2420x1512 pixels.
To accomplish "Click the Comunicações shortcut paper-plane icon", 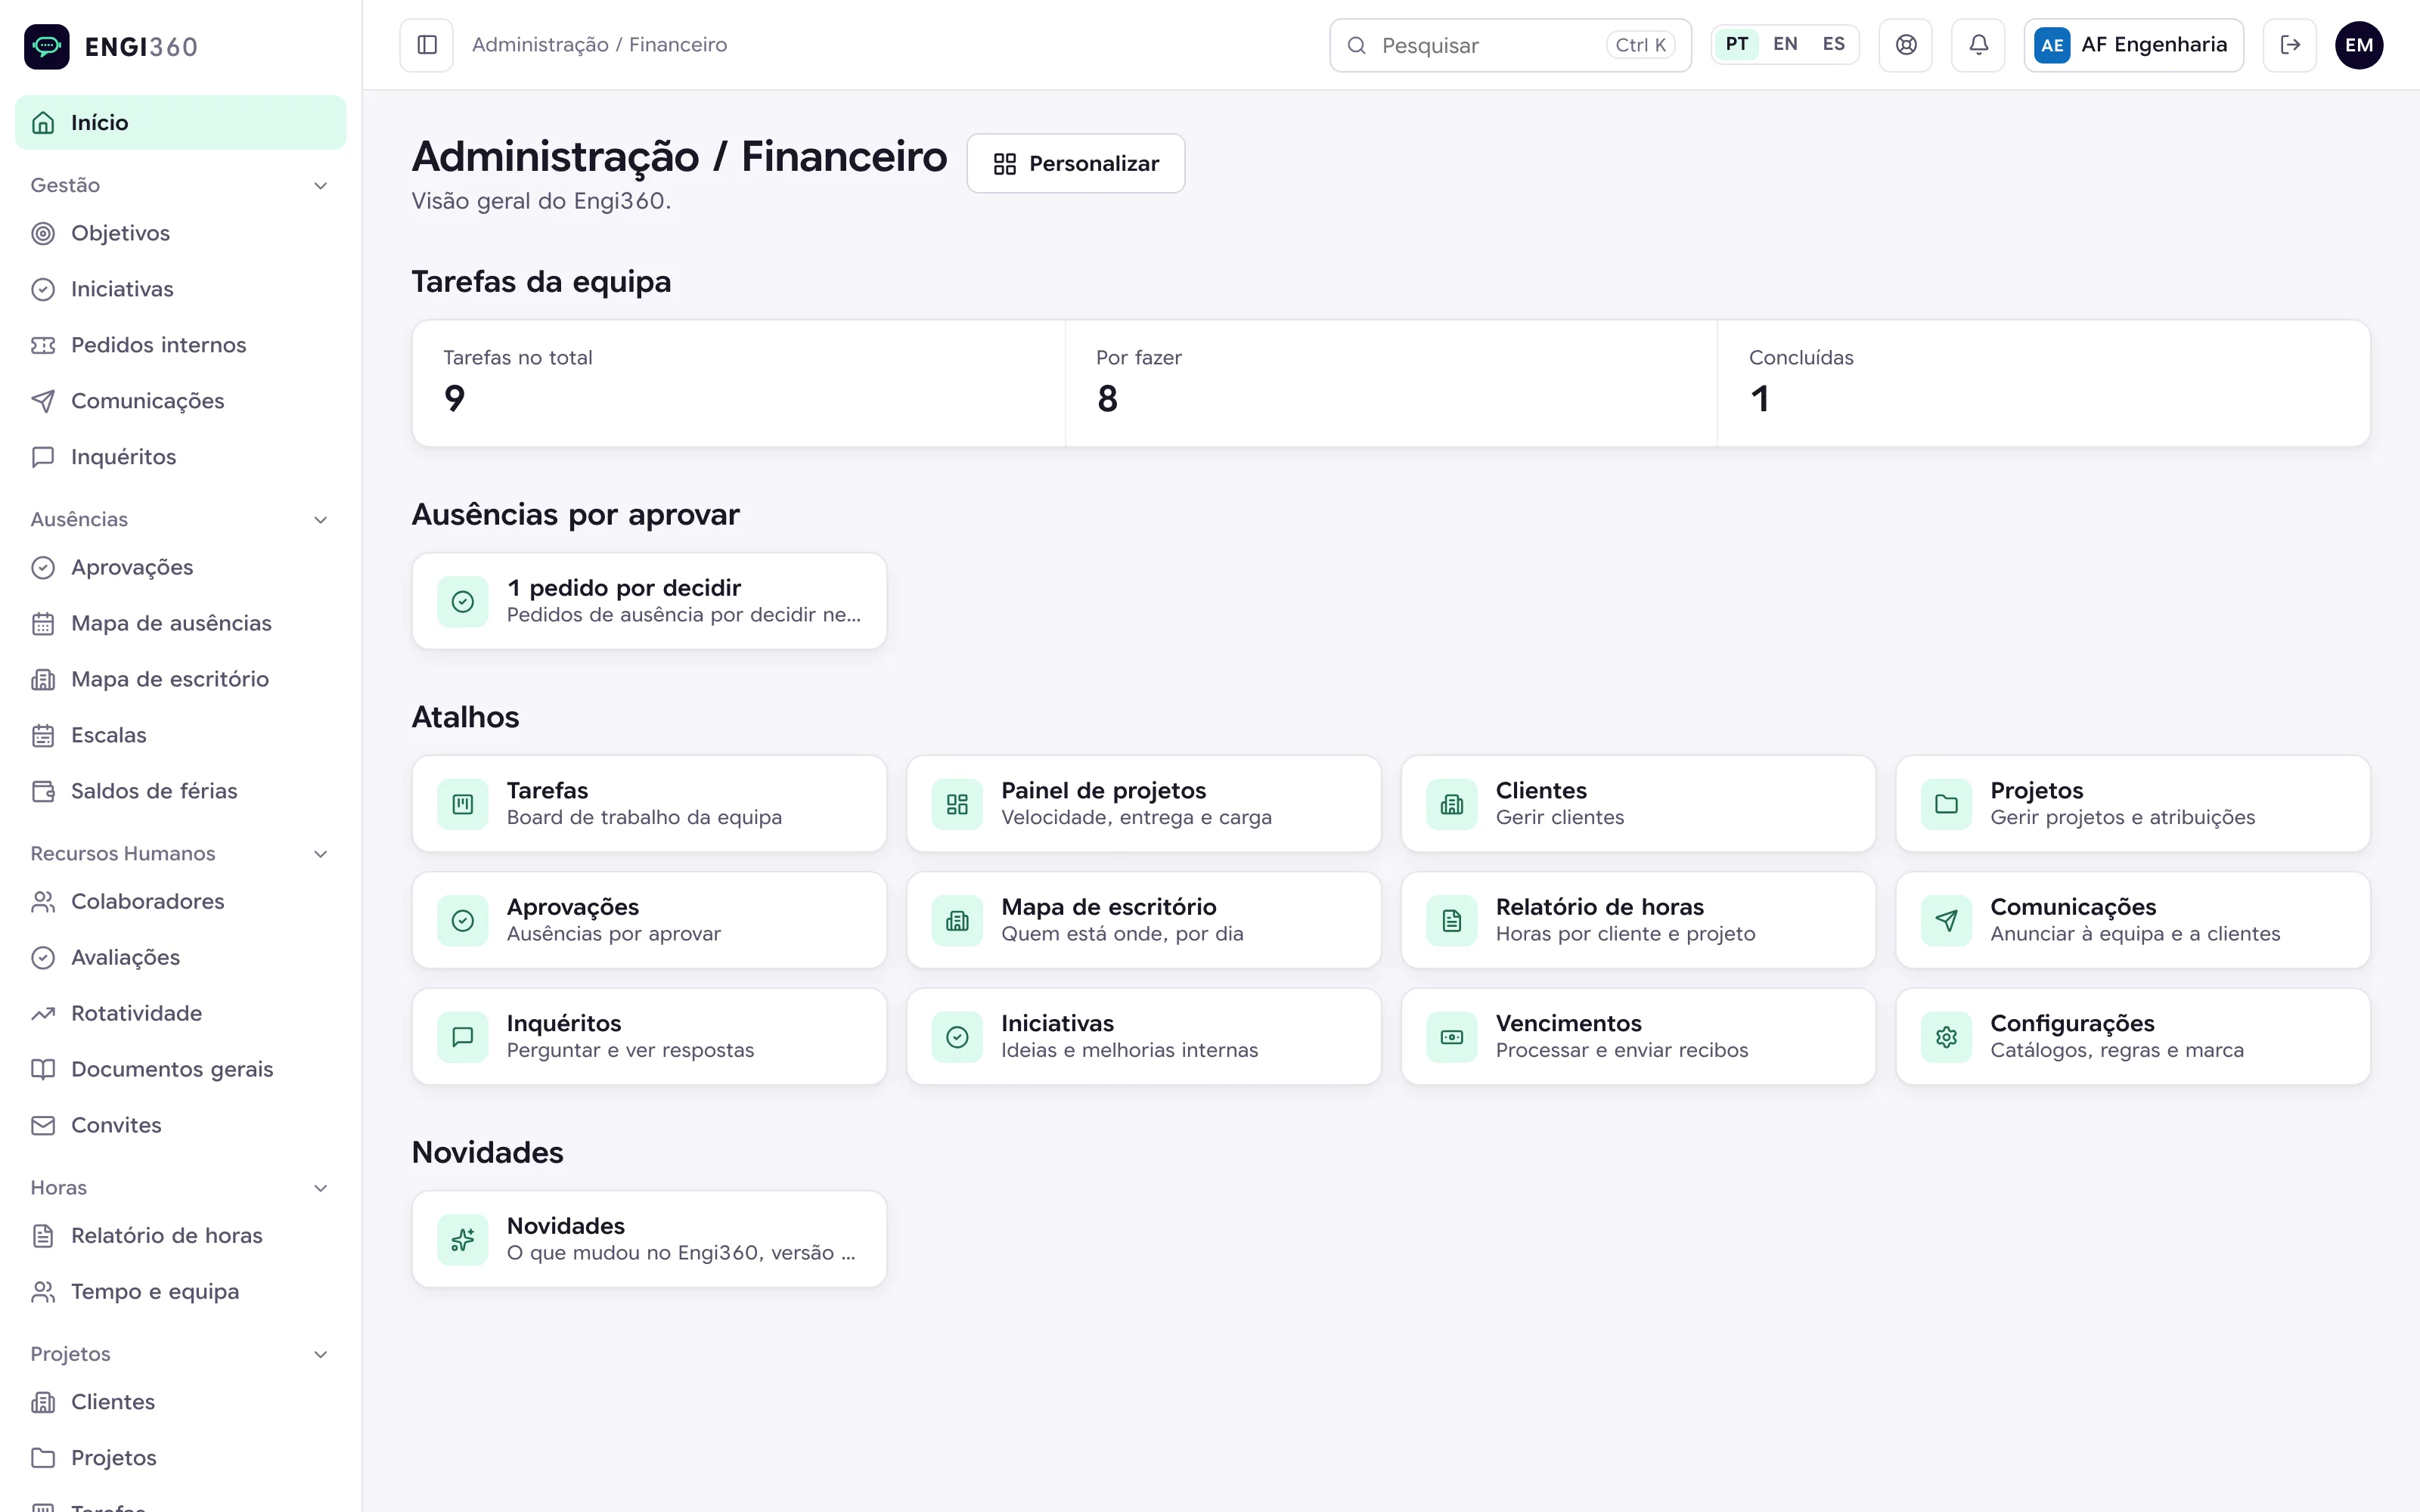I will [x=1946, y=920].
